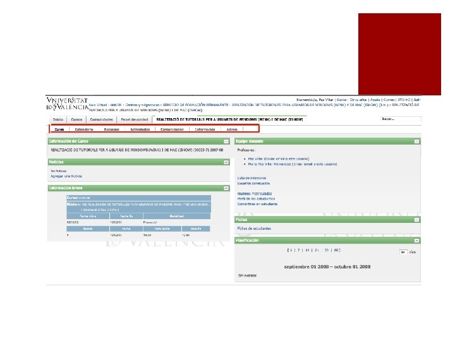The image size is (455, 341).
Task: Show 1 day in Planificación
Action: [x=291, y=250]
